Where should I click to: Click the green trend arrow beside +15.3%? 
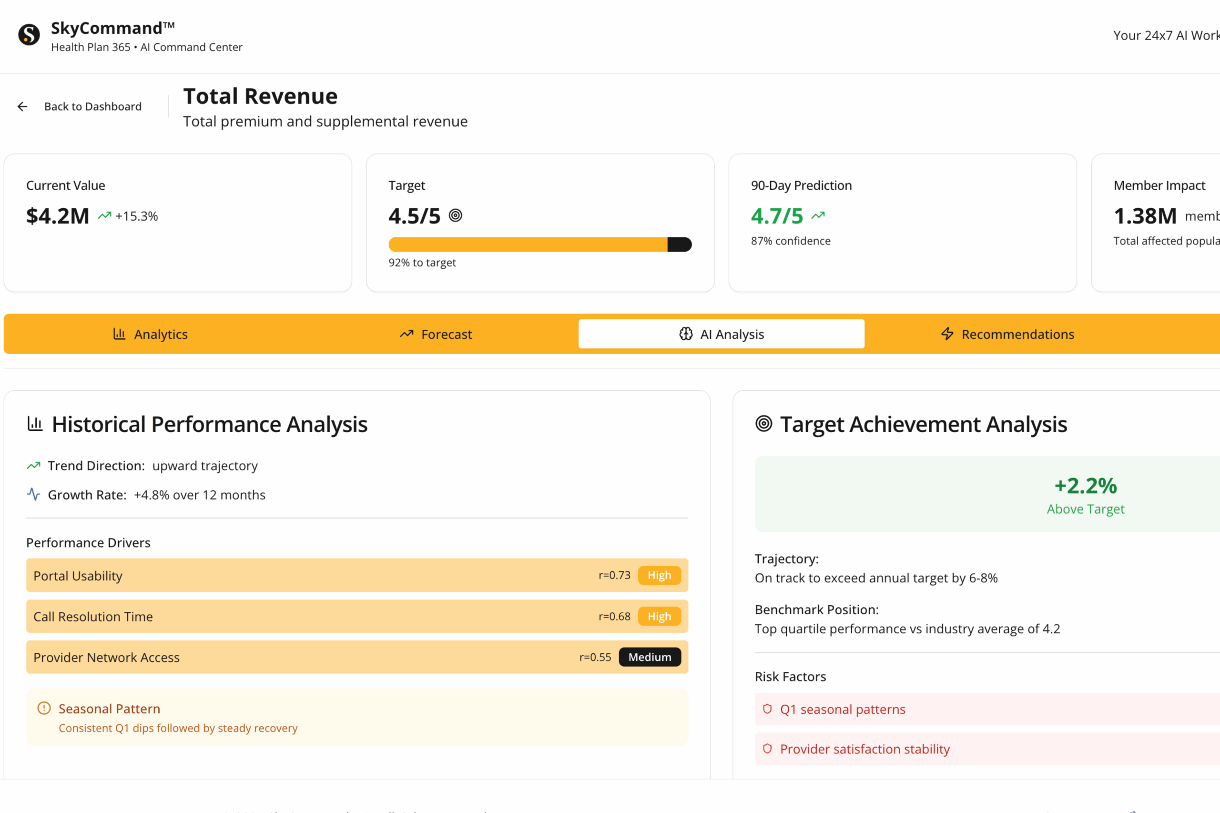[105, 215]
